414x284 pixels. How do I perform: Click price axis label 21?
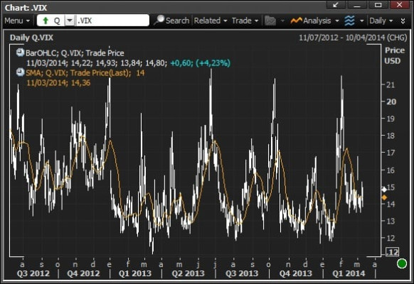click(391, 84)
